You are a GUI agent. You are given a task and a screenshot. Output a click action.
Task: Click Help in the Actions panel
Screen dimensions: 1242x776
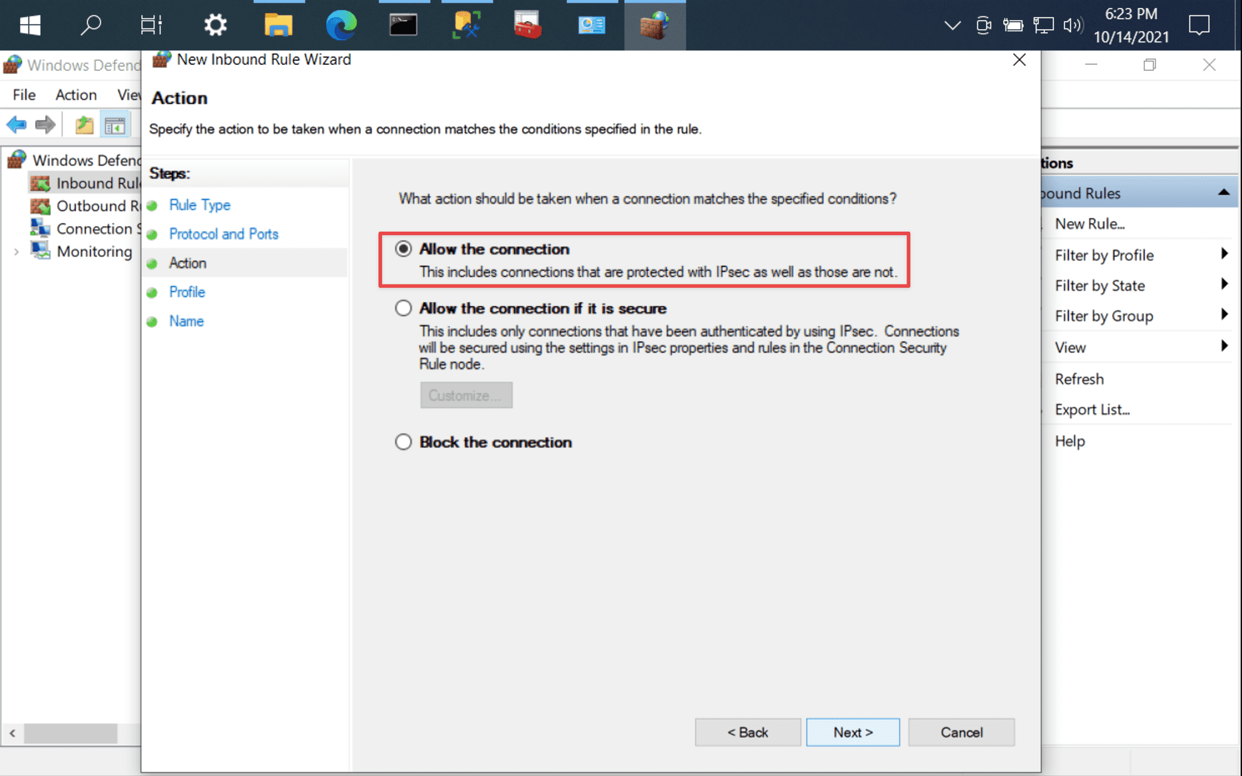click(1069, 440)
